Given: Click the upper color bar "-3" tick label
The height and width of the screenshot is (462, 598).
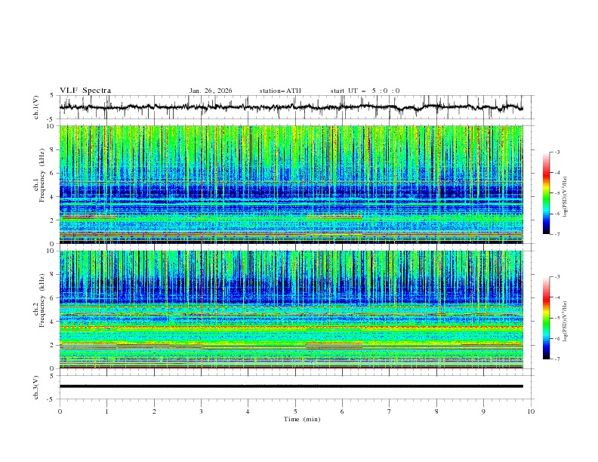Looking at the screenshot, I should click(557, 152).
